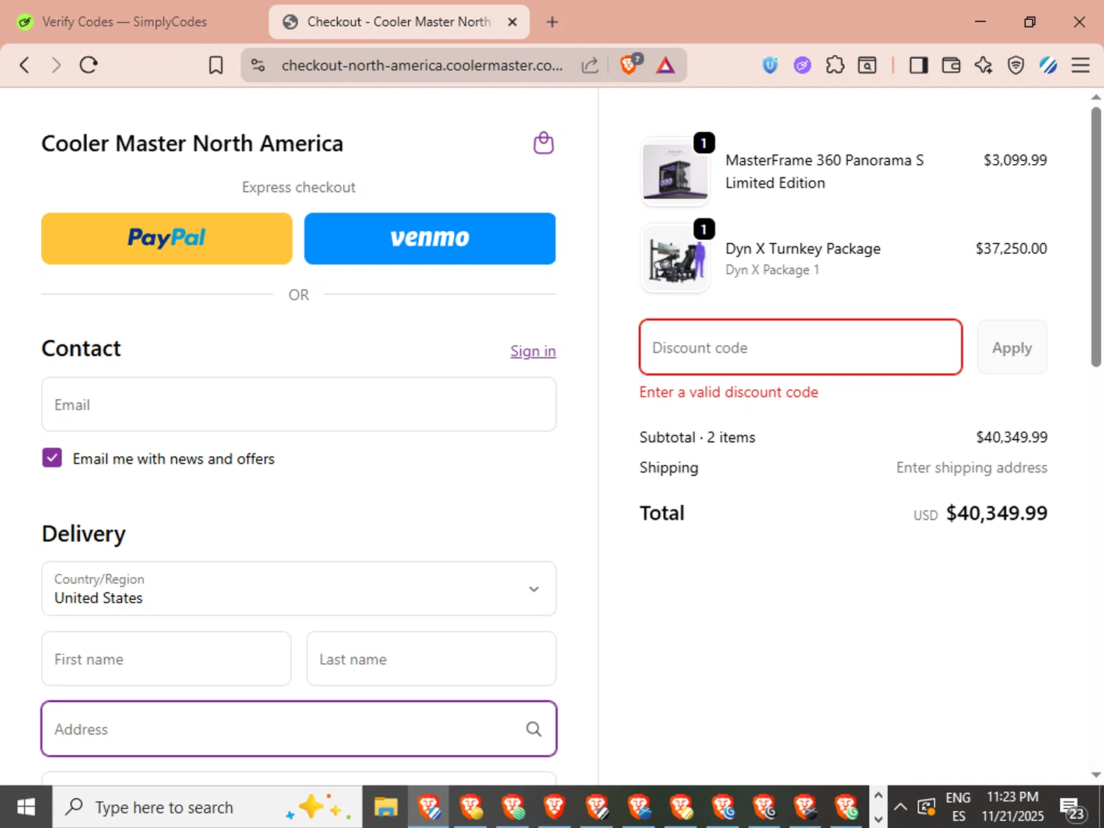This screenshot has width=1104, height=828.
Task: Click the scrollbar down arrow
Action: pos(1096,774)
